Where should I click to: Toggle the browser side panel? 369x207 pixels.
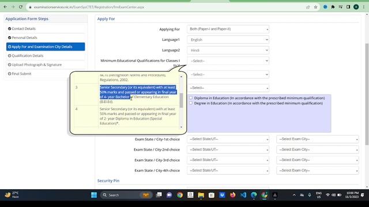(x=348, y=7)
